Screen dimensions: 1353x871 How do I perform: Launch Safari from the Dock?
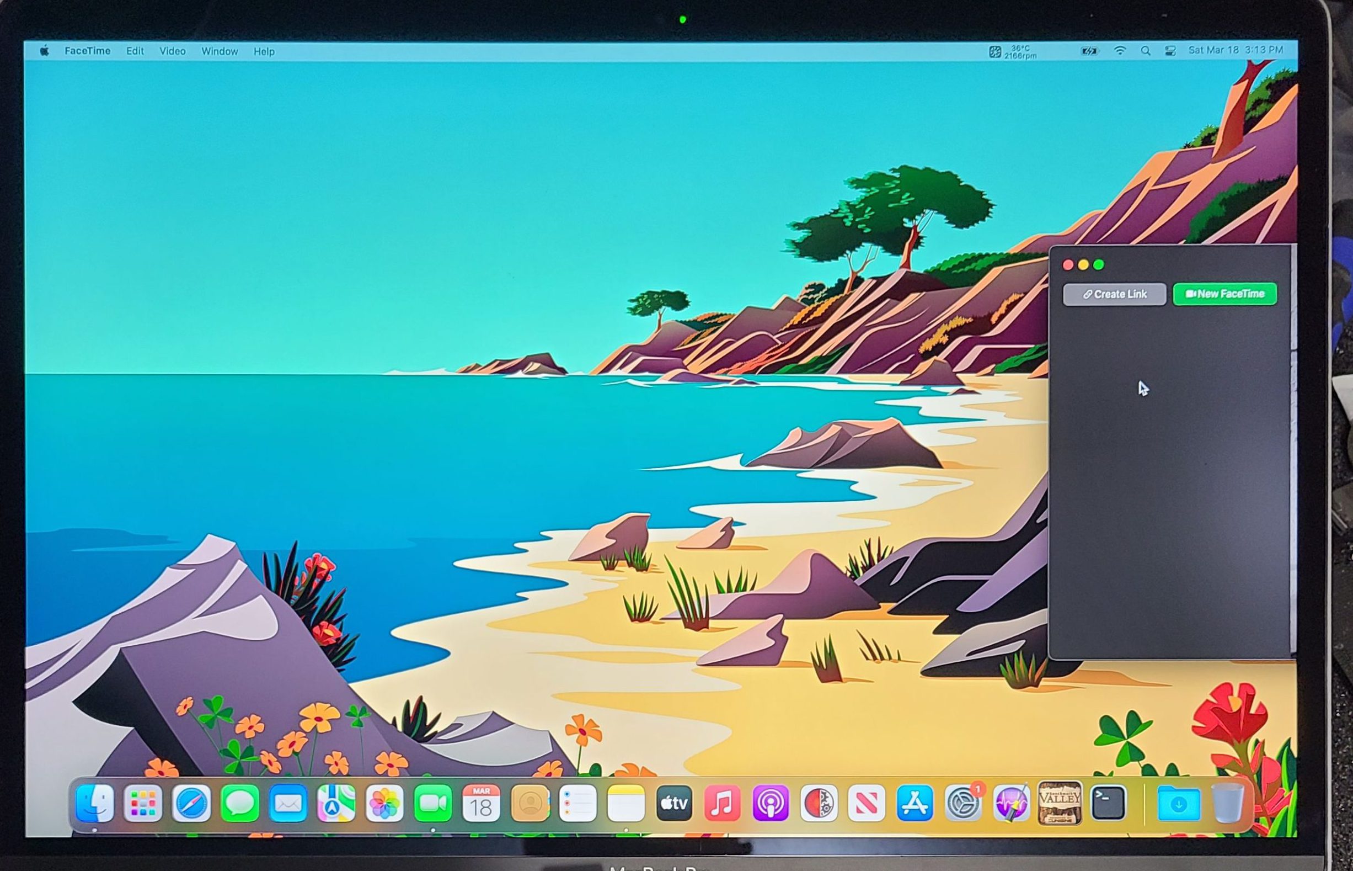191,803
